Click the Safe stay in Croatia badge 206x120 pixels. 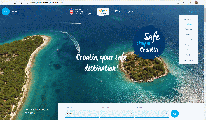point(149,42)
